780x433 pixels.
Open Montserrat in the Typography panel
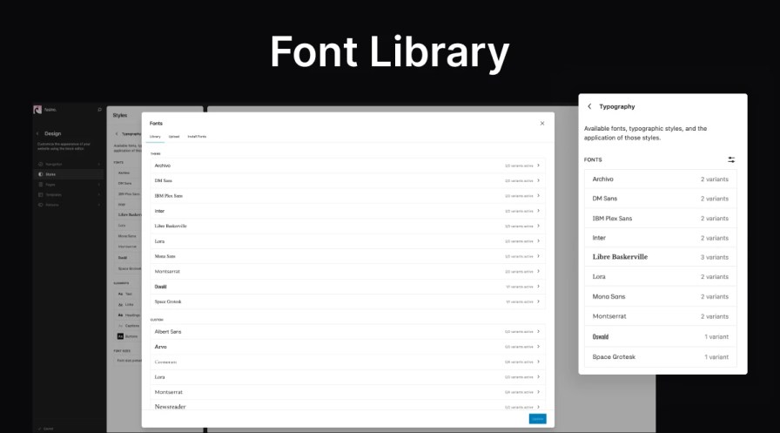coord(660,316)
